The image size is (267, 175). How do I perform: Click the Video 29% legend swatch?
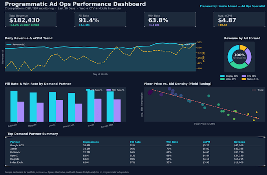tap(222, 79)
